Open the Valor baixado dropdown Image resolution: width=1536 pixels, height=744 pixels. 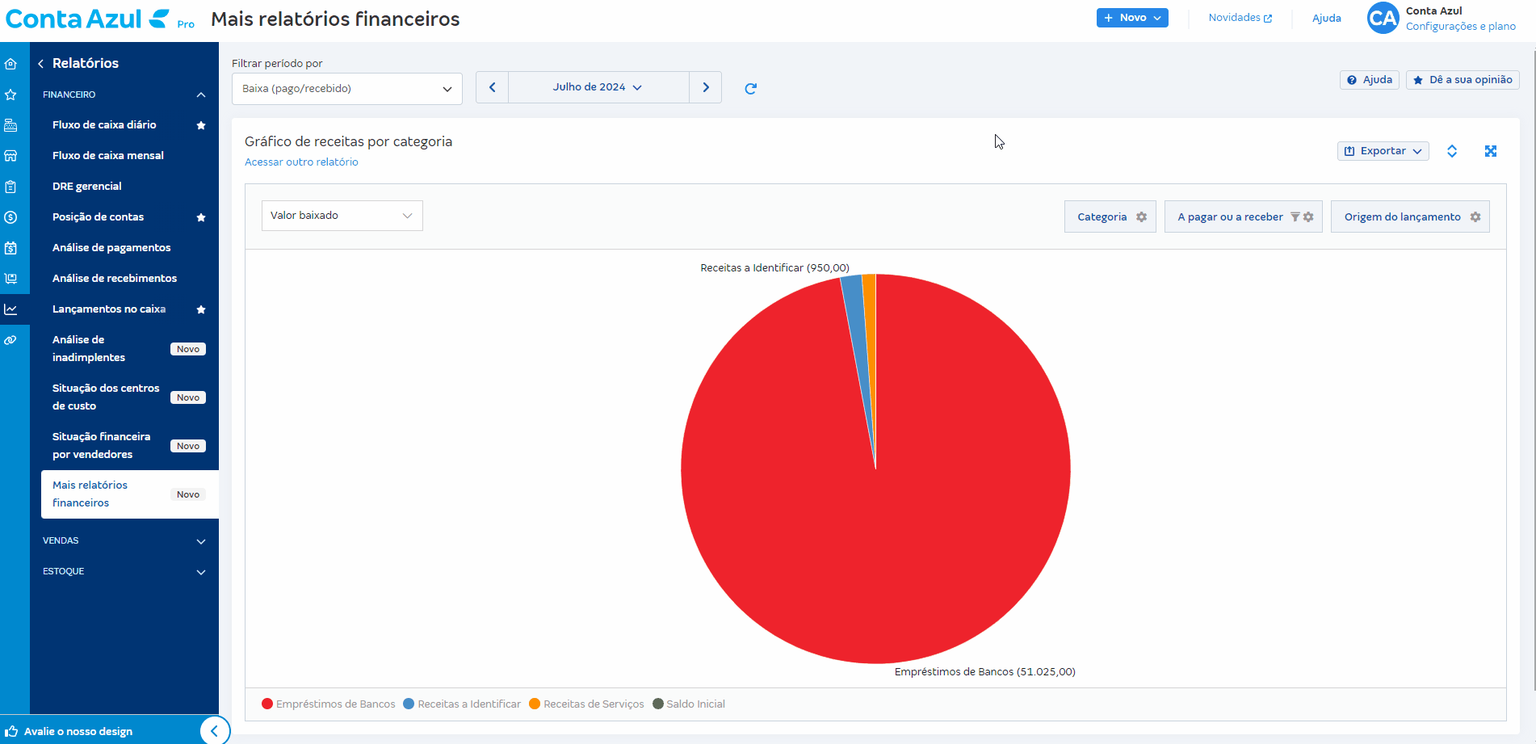[x=342, y=216]
